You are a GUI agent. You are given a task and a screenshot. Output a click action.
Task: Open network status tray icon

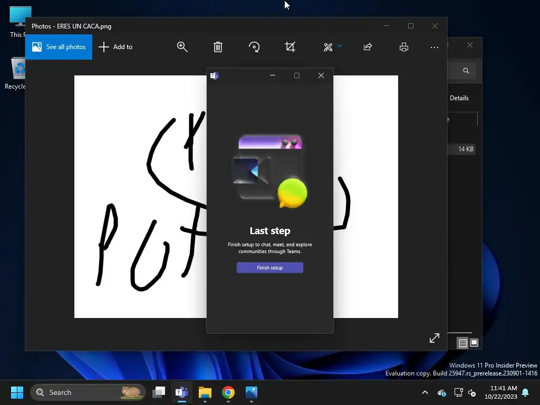point(458,392)
